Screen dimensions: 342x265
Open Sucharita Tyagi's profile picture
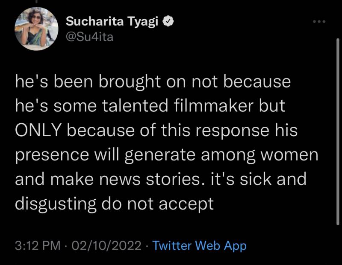coord(36,29)
